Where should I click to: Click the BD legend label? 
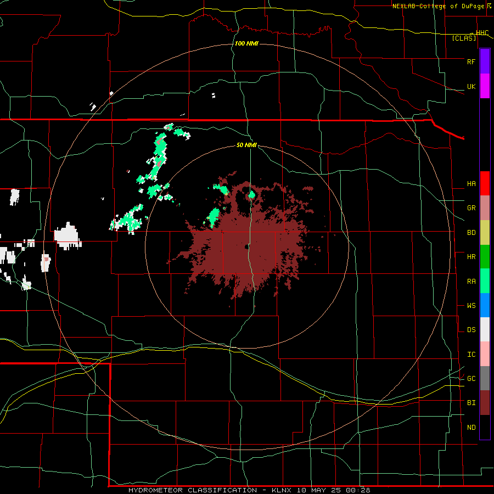click(x=471, y=233)
